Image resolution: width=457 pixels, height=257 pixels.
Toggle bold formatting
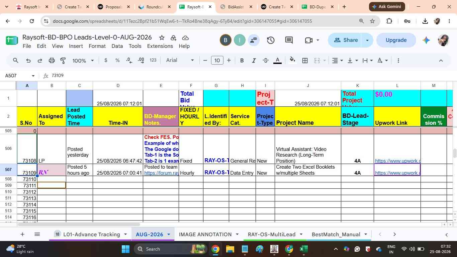pyautogui.click(x=242, y=61)
